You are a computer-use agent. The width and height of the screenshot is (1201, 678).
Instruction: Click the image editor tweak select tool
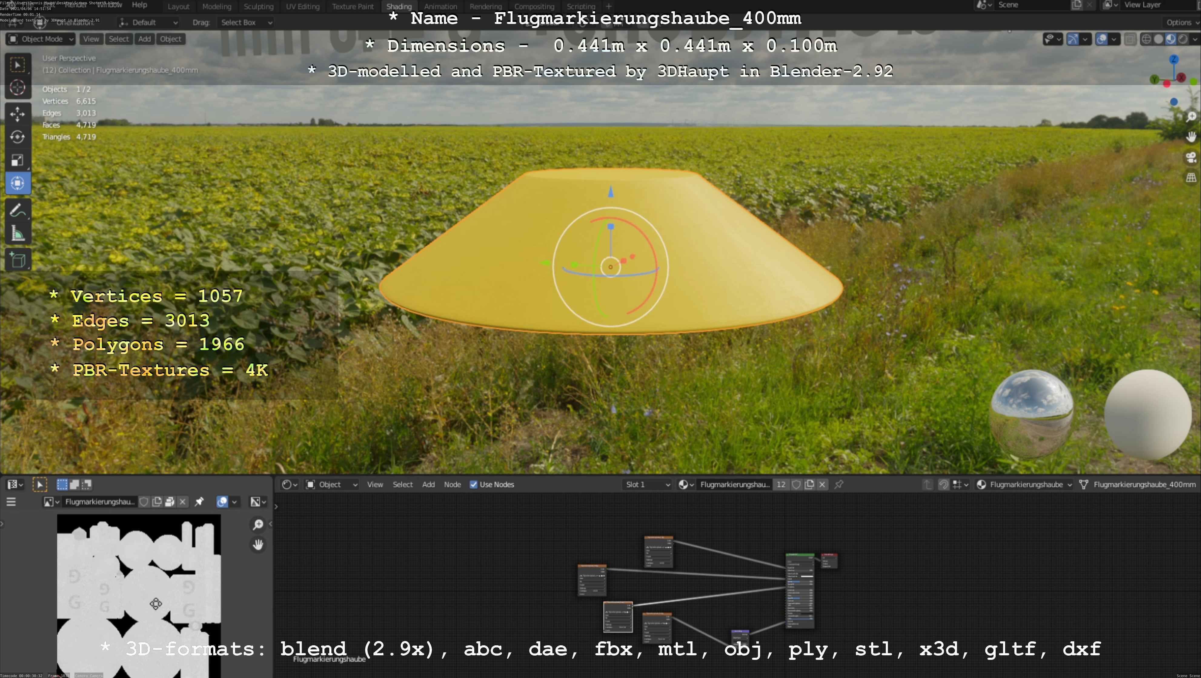40,485
